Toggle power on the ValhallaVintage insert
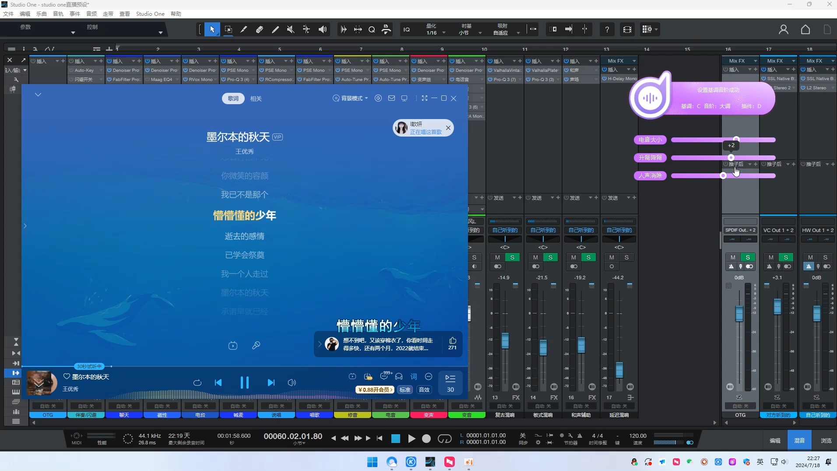Screen dimensions: 837x471 [490, 70]
